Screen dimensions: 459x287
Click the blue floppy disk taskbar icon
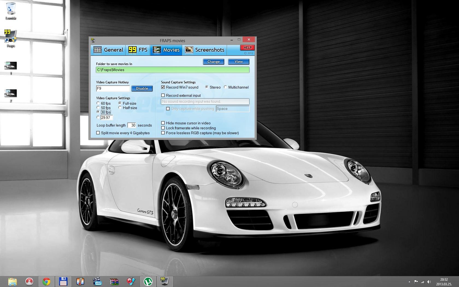[x=63, y=282]
